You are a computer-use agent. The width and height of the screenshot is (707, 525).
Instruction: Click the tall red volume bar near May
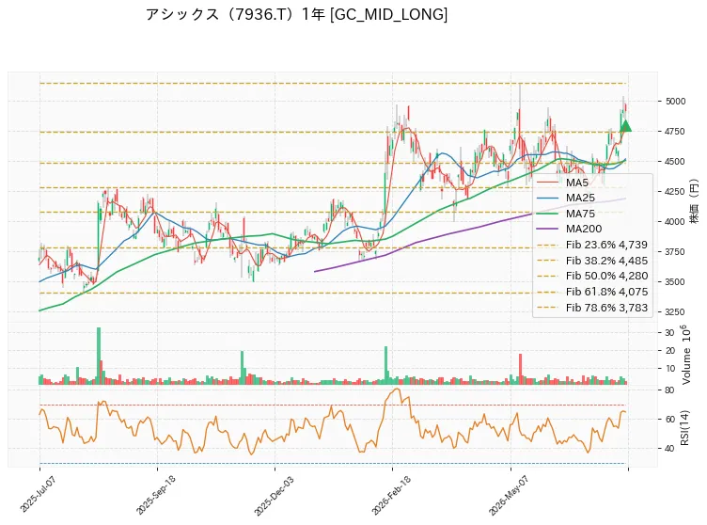pos(520,369)
